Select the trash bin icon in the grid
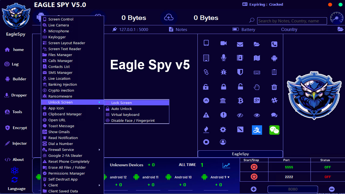 pyautogui.click(x=274, y=87)
